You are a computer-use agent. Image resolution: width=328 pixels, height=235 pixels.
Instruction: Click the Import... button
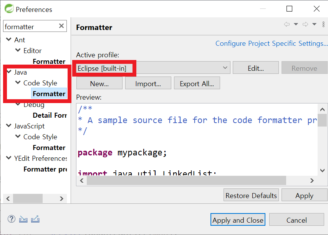[148, 83]
